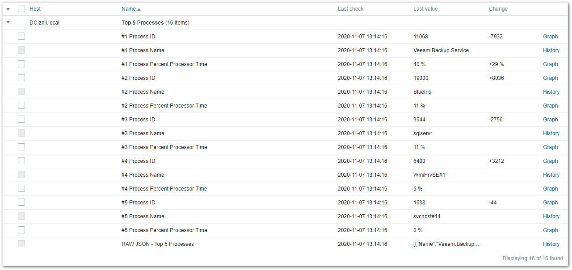Open Graph for #3 Process ID
The height and width of the screenshot is (270, 572).
(550, 120)
